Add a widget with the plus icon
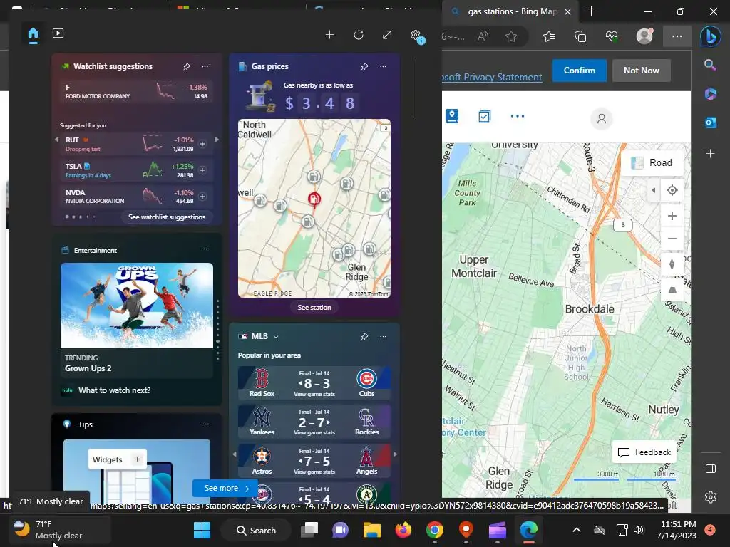This screenshot has height=547, width=730. (329, 35)
